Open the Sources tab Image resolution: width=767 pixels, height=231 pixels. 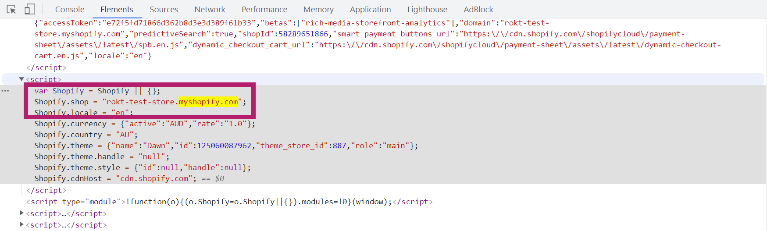pyautogui.click(x=164, y=9)
